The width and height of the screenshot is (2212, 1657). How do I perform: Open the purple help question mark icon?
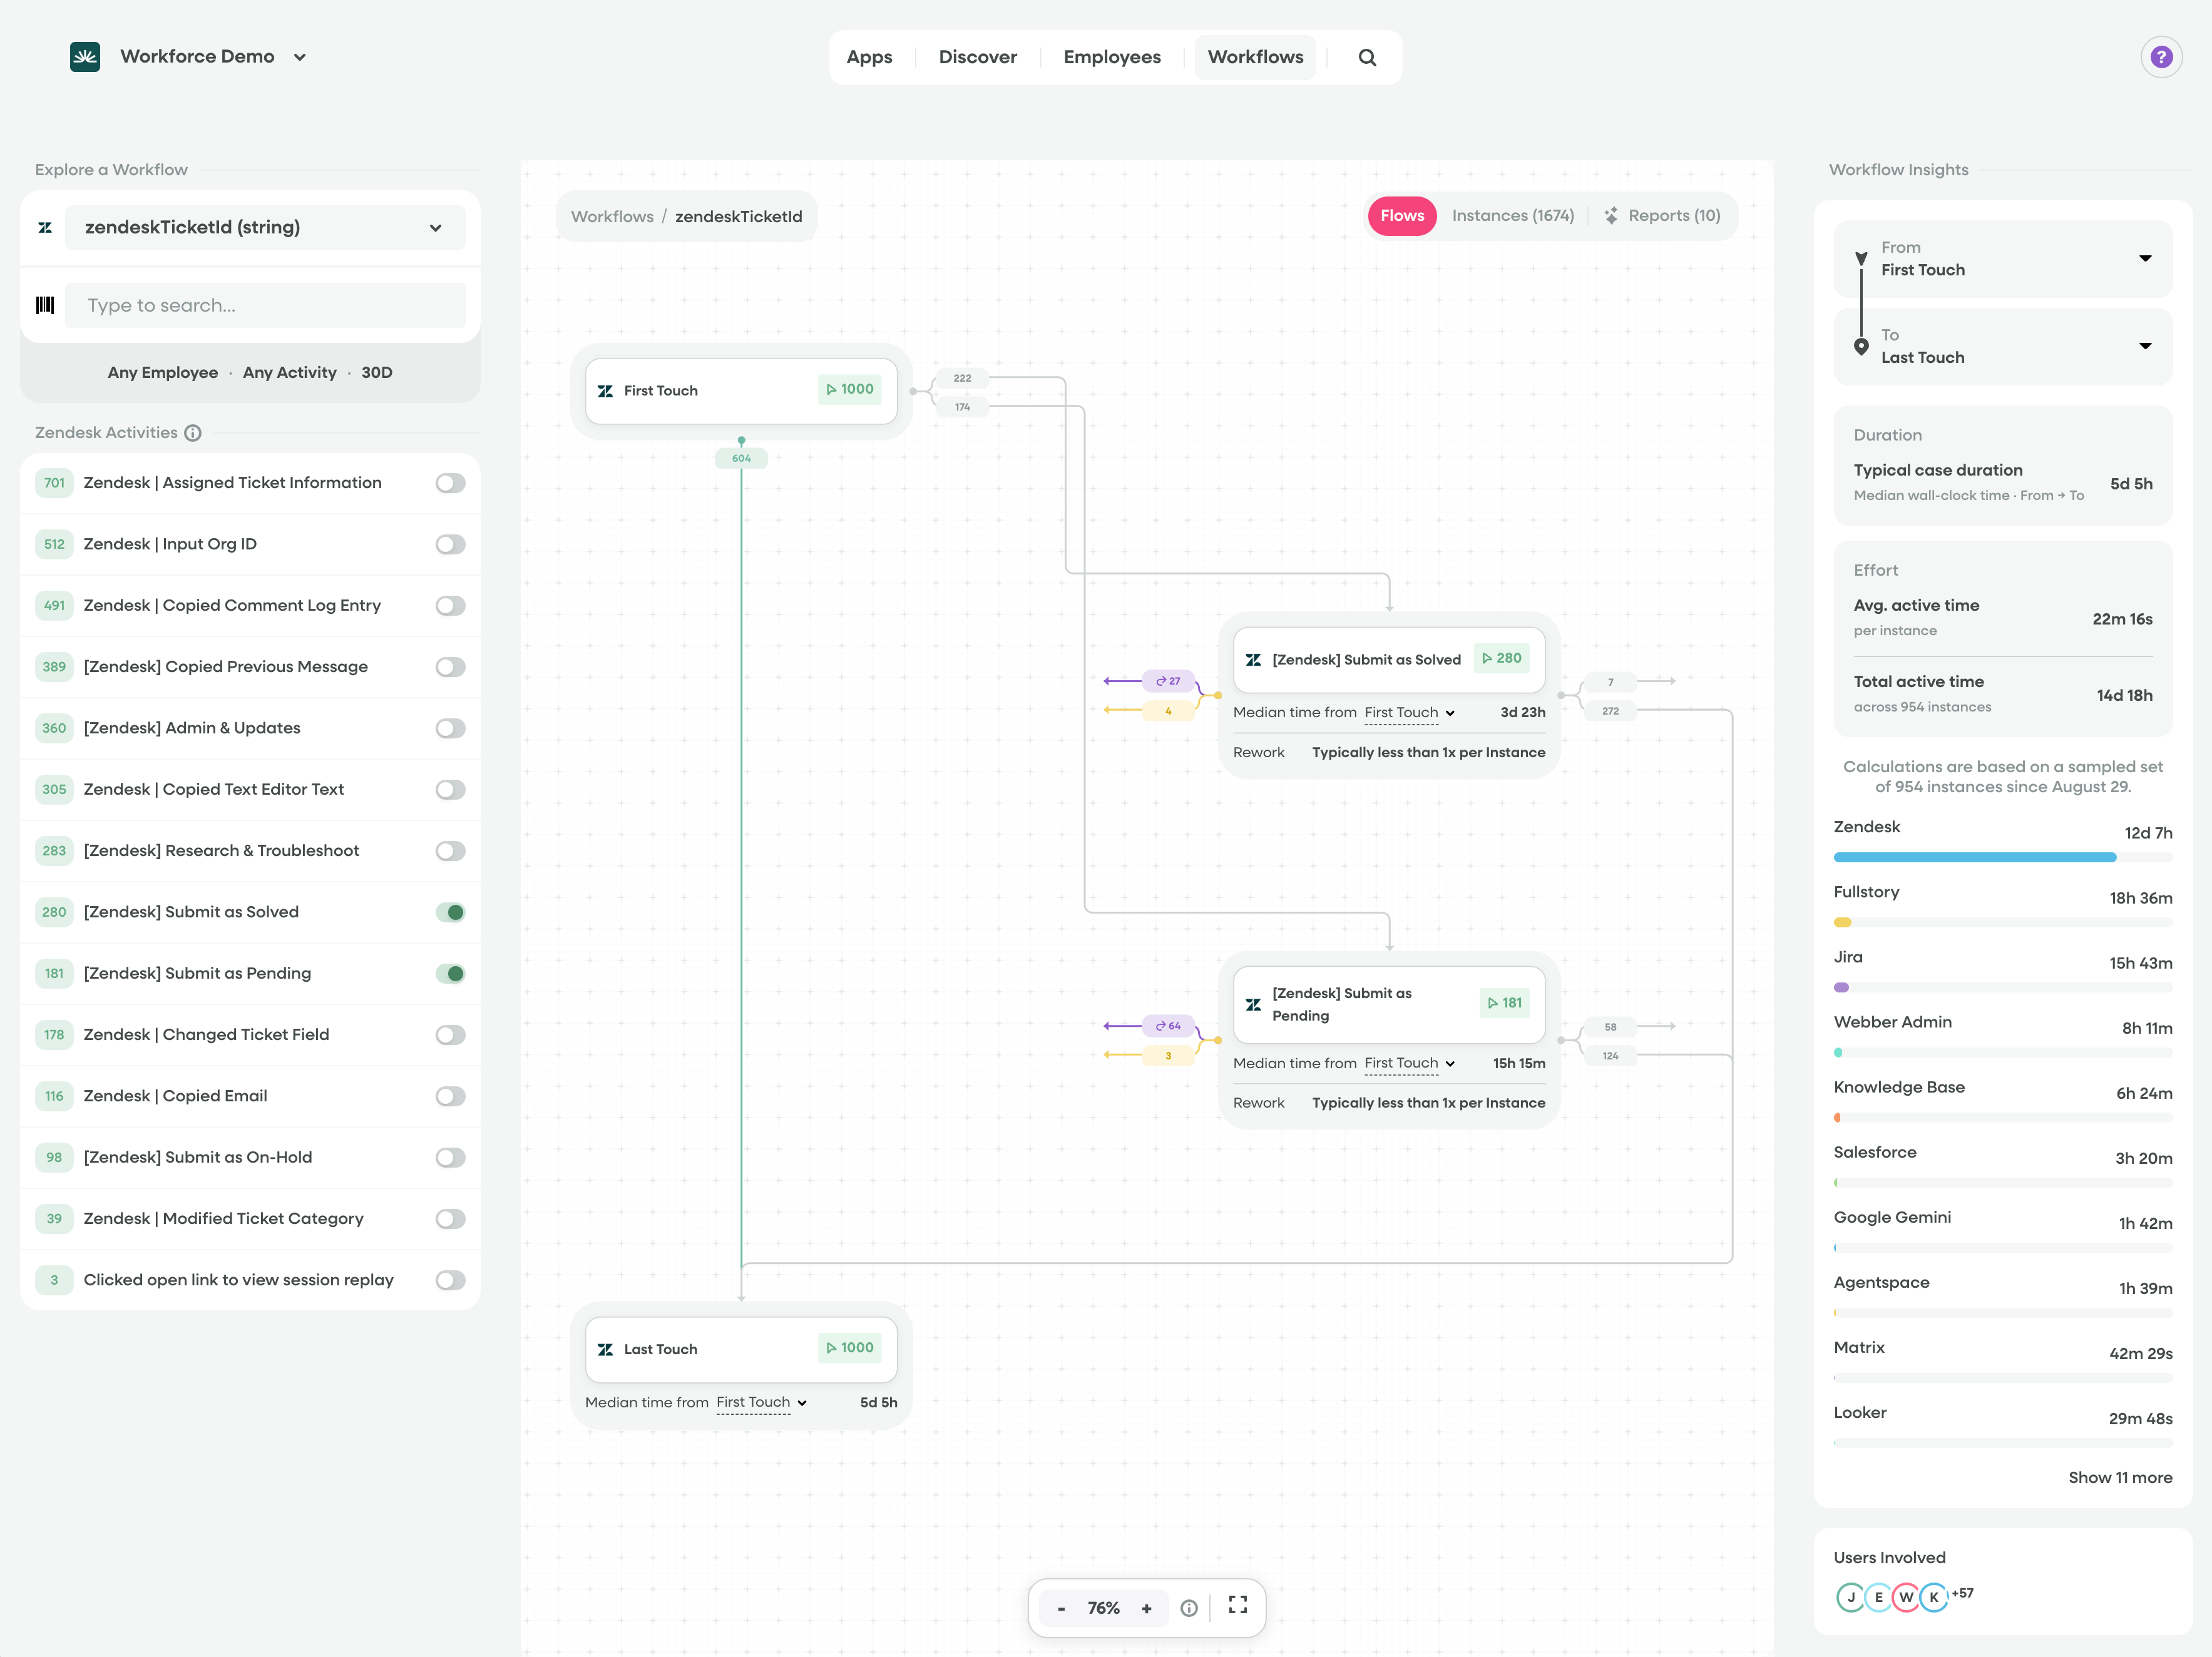point(2161,57)
